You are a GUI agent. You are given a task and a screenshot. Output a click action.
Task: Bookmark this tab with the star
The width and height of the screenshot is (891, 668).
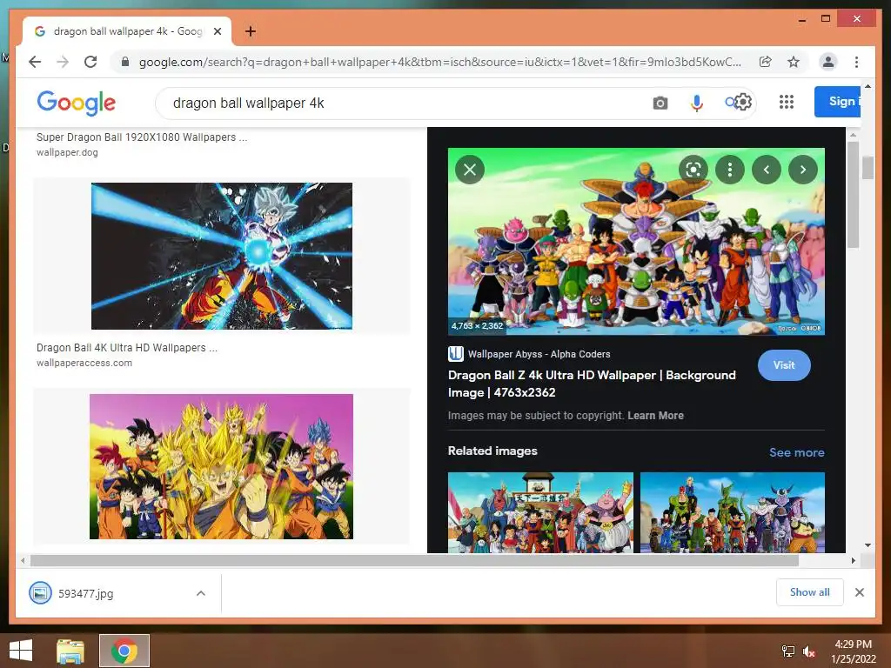point(794,62)
